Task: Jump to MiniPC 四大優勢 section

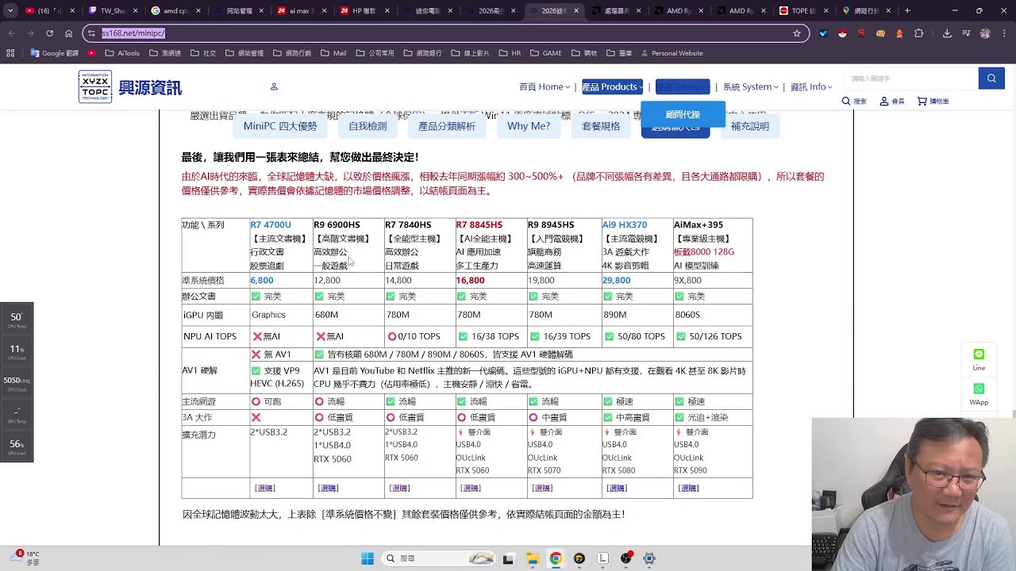Action: pyautogui.click(x=280, y=126)
